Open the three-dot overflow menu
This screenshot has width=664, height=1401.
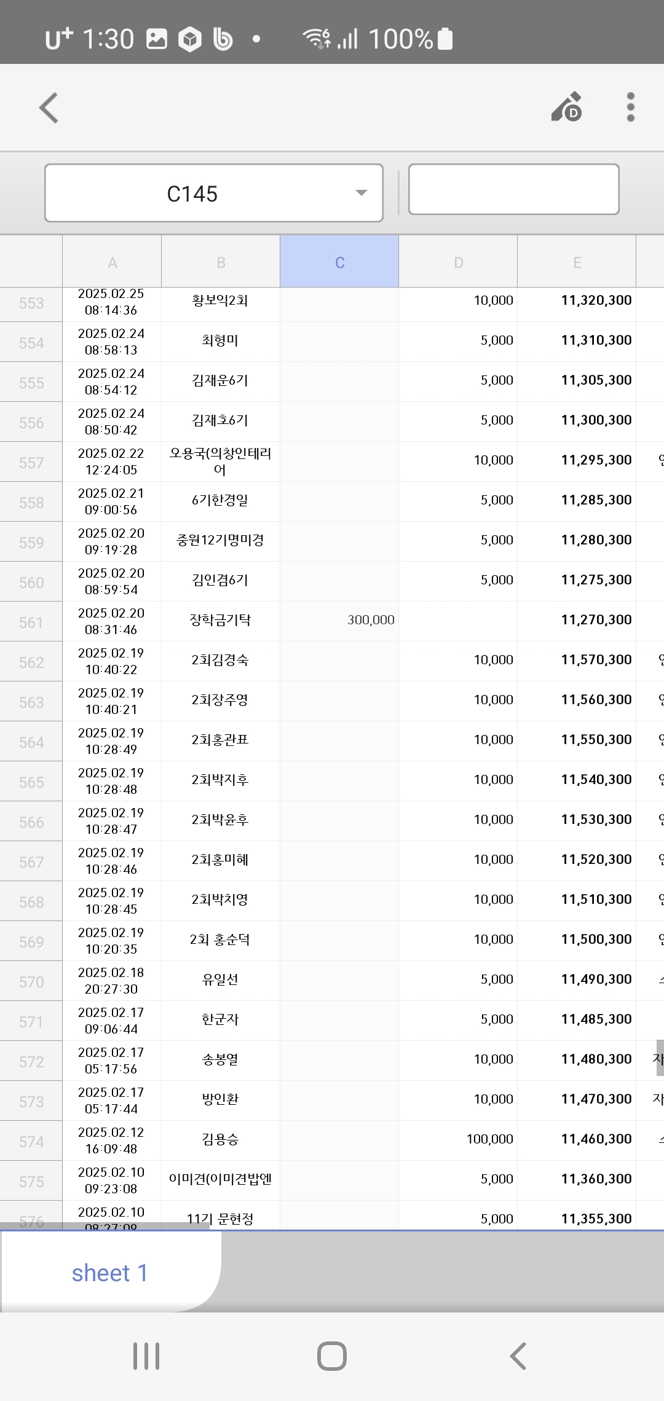[630, 108]
